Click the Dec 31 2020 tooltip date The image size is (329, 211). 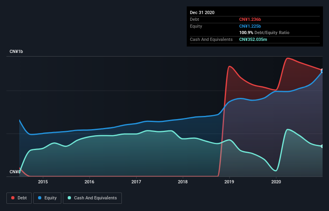202,12
